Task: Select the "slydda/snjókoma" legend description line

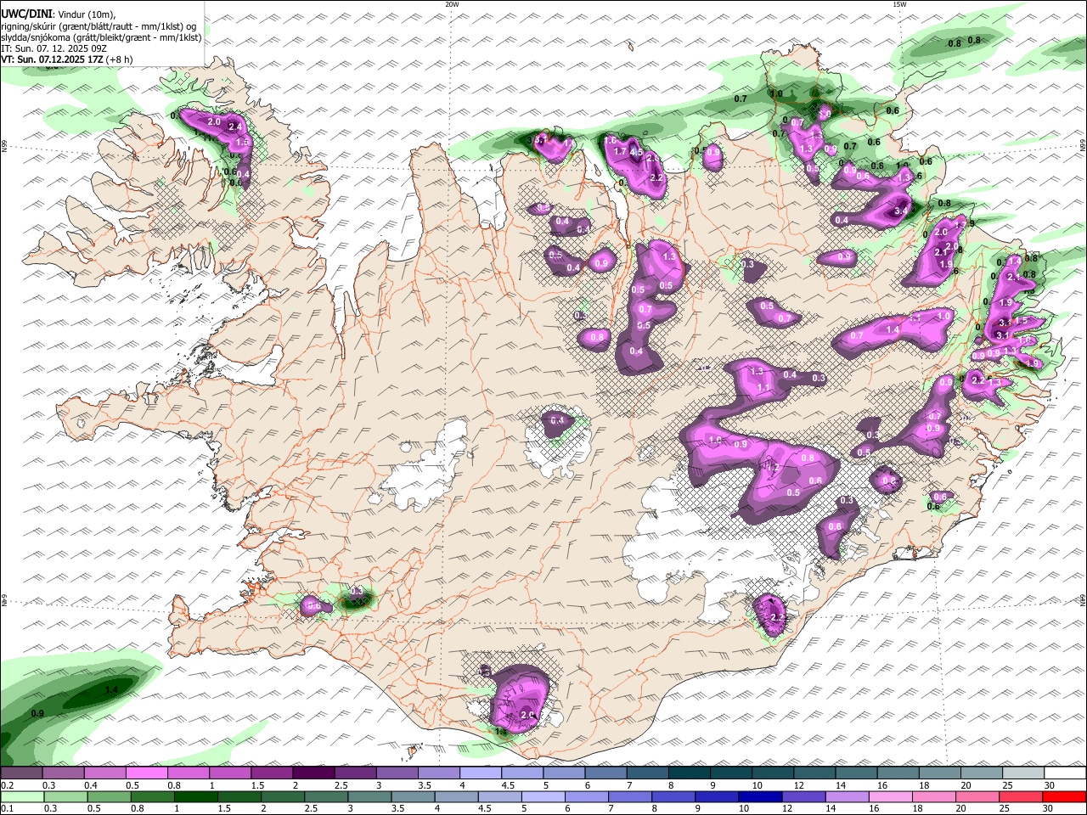Action: [x=101, y=37]
